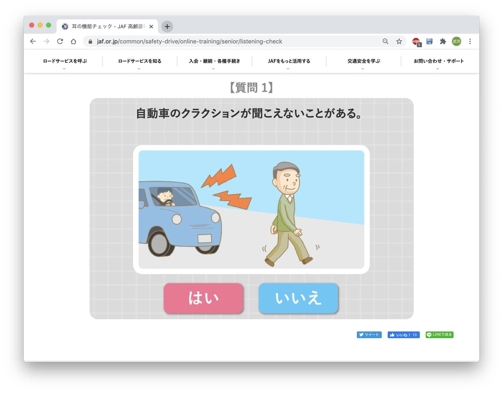This screenshot has height=393, width=503.
Task: Click the floppy disk save extension icon
Action: pos(430,41)
